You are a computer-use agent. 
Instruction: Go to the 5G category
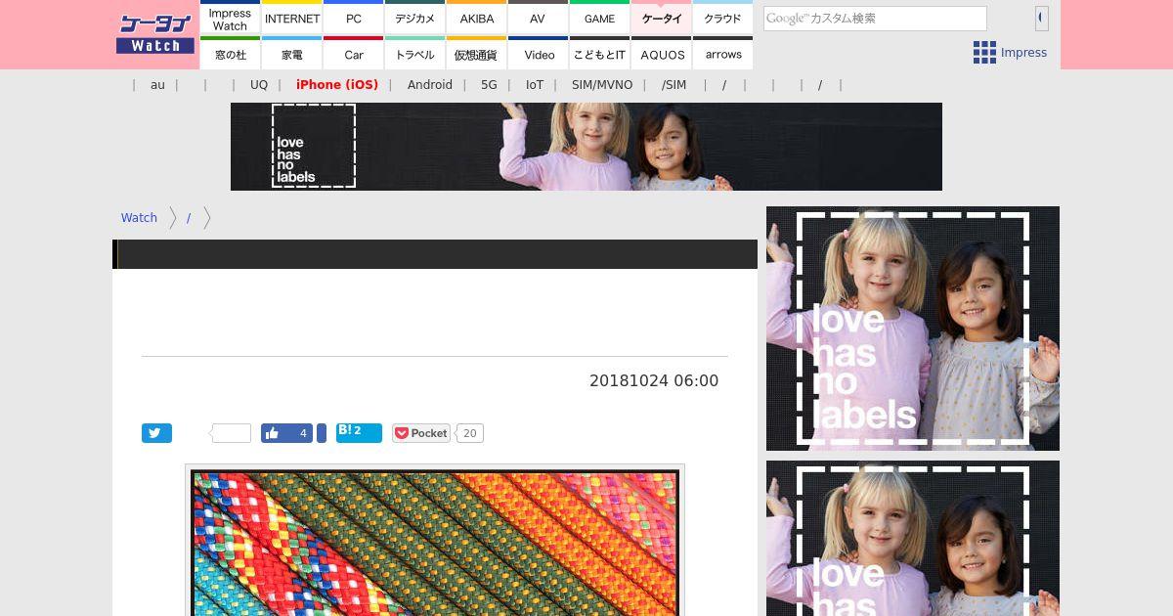pos(489,85)
